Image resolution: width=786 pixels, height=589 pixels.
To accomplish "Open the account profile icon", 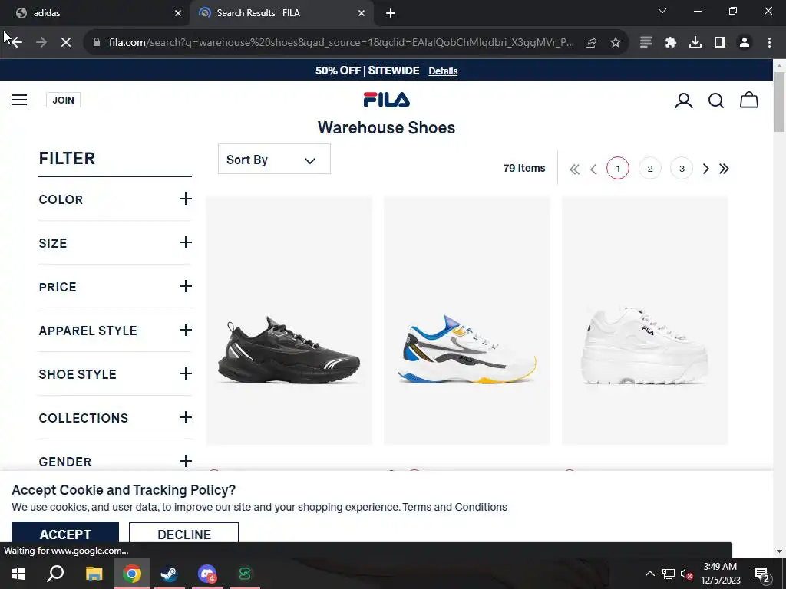I will [683, 100].
